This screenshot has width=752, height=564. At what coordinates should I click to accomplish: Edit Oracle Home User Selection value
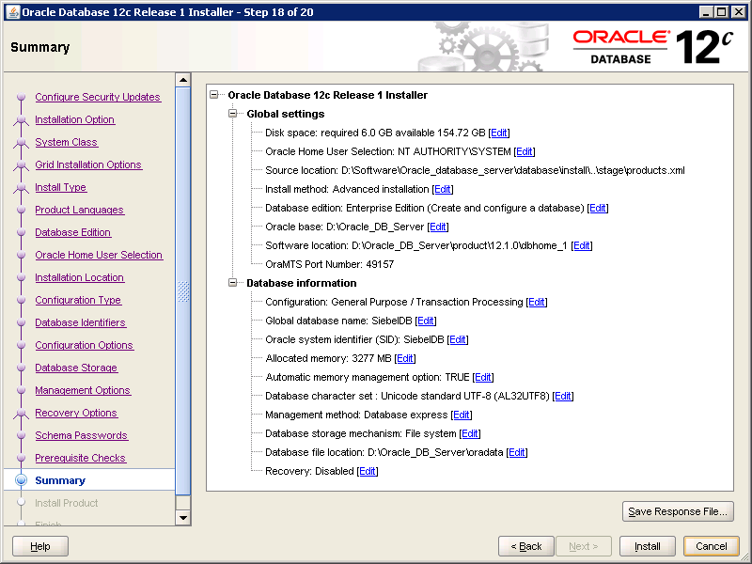point(525,151)
